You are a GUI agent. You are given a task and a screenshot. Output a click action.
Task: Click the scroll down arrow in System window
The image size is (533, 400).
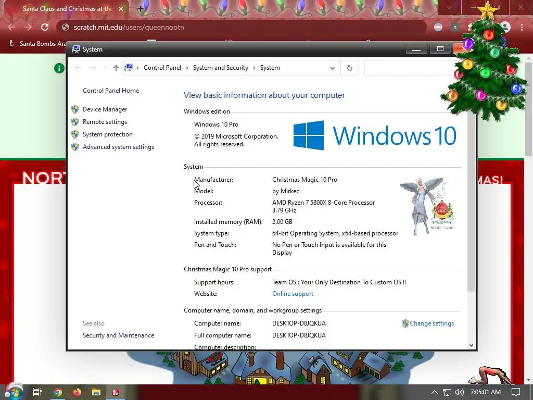coord(471,345)
